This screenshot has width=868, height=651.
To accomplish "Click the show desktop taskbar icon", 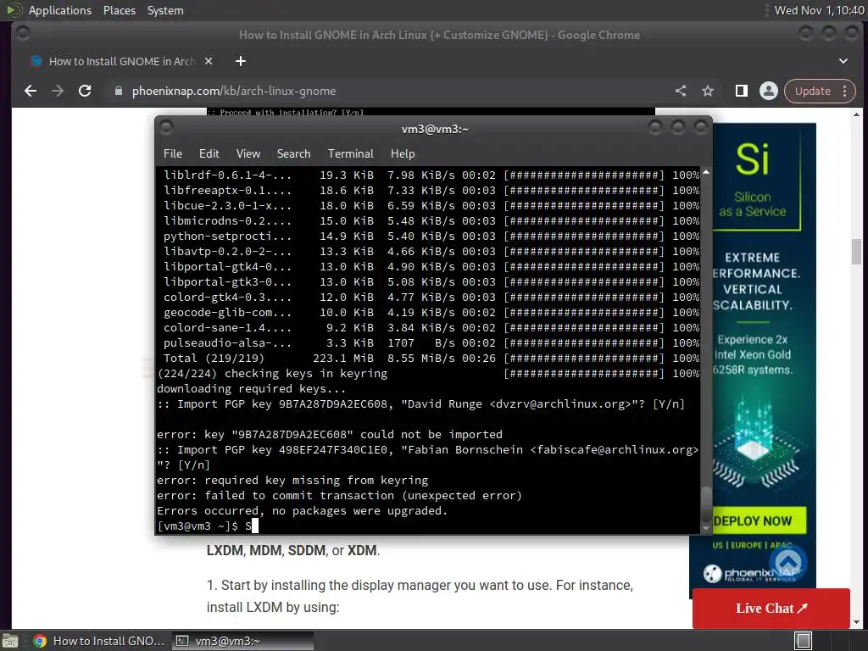I will (10, 641).
